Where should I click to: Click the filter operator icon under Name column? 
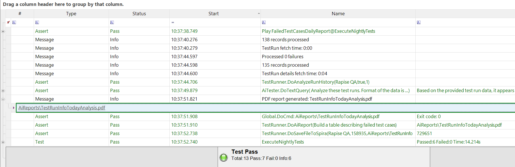tap(264, 22)
